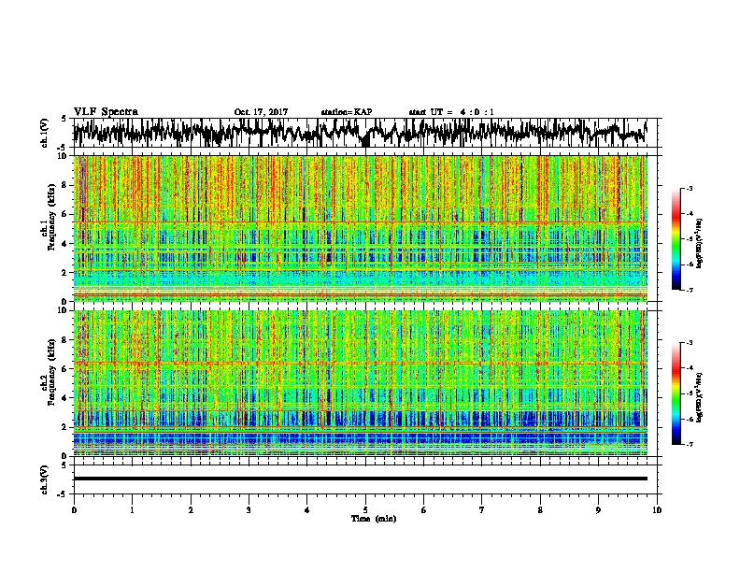Click the time axis tick label '10'
The image size is (740, 572).
click(x=657, y=510)
